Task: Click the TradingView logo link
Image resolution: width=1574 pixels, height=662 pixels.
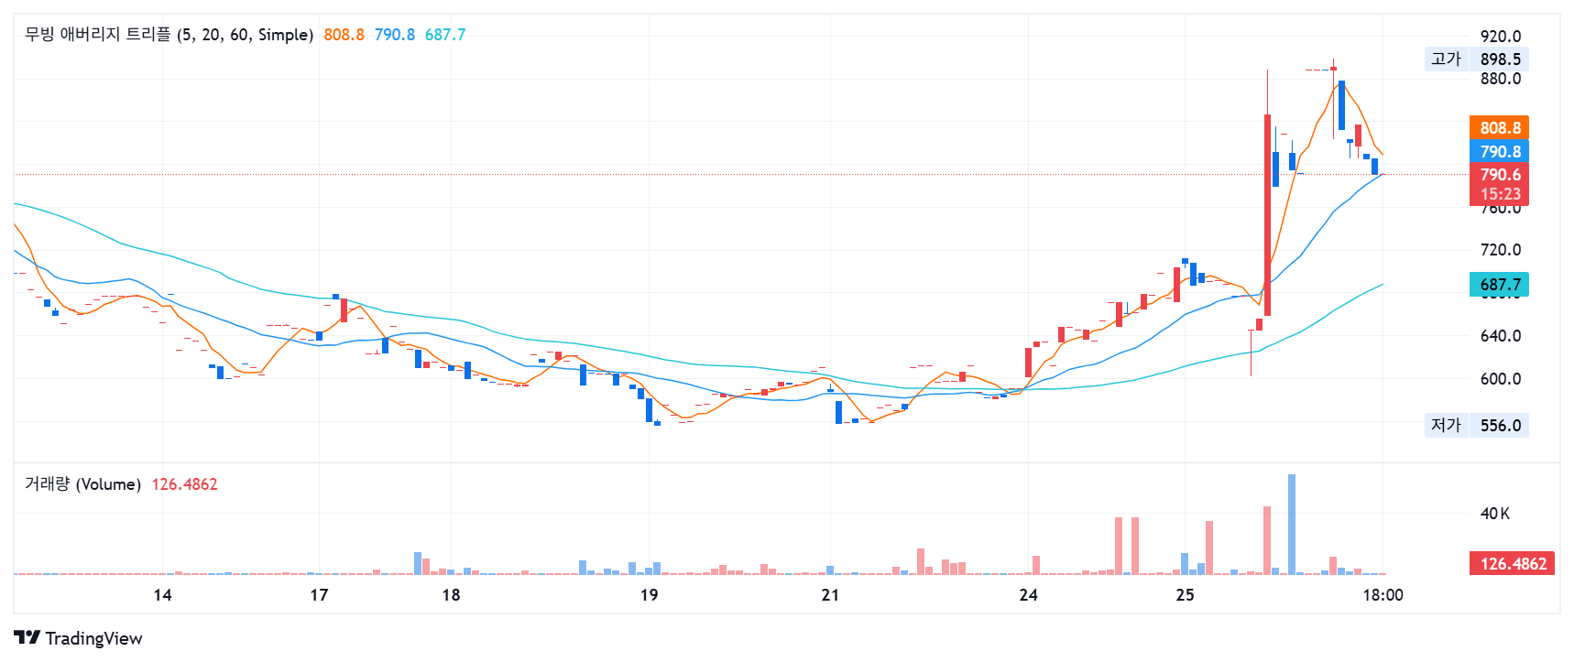Action: pyautogui.click(x=78, y=638)
